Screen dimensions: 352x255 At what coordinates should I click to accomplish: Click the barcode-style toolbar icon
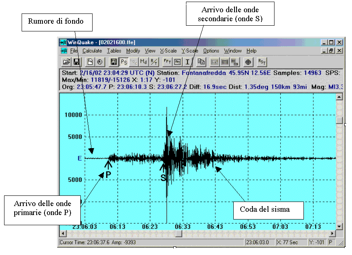click(235, 62)
